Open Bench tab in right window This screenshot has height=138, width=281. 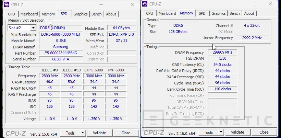pyautogui.click(x=235, y=13)
